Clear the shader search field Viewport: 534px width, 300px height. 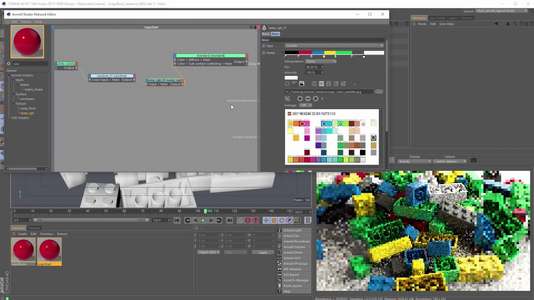8,64
